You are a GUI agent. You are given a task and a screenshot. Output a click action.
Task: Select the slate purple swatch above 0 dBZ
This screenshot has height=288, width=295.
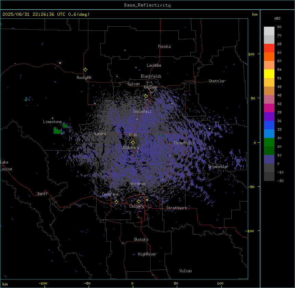[x=269, y=159]
